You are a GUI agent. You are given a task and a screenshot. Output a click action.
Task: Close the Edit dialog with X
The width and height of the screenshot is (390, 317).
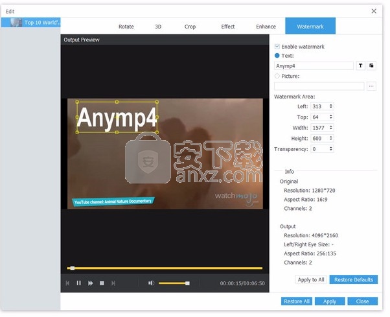coord(374,11)
